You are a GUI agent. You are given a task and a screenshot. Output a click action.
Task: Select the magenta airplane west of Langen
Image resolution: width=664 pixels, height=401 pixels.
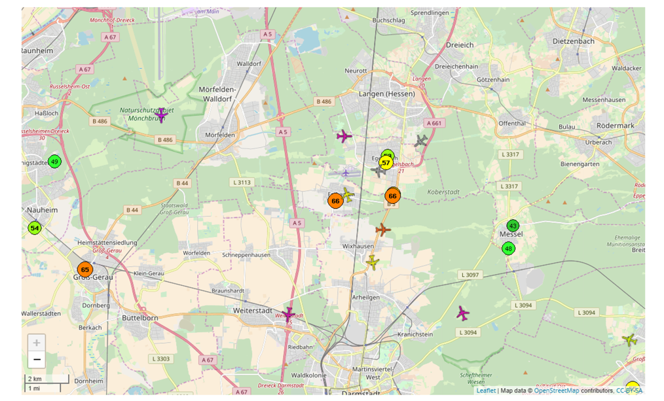(344, 136)
